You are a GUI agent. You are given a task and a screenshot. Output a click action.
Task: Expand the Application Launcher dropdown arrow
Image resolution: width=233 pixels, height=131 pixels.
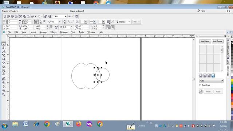point(73,16)
